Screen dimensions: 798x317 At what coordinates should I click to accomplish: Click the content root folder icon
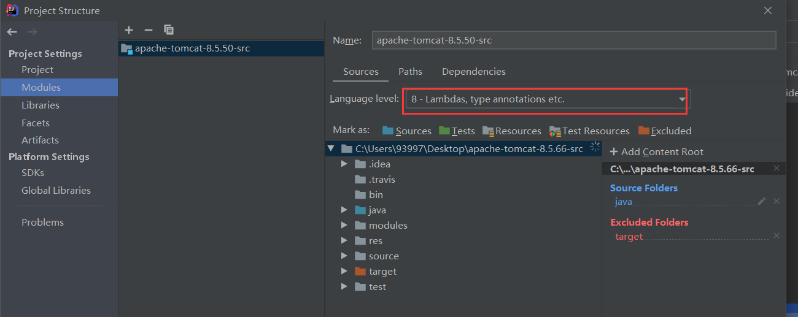click(347, 148)
